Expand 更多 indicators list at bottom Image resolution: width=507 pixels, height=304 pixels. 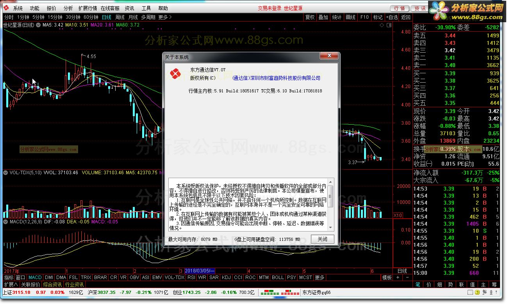point(320,277)
